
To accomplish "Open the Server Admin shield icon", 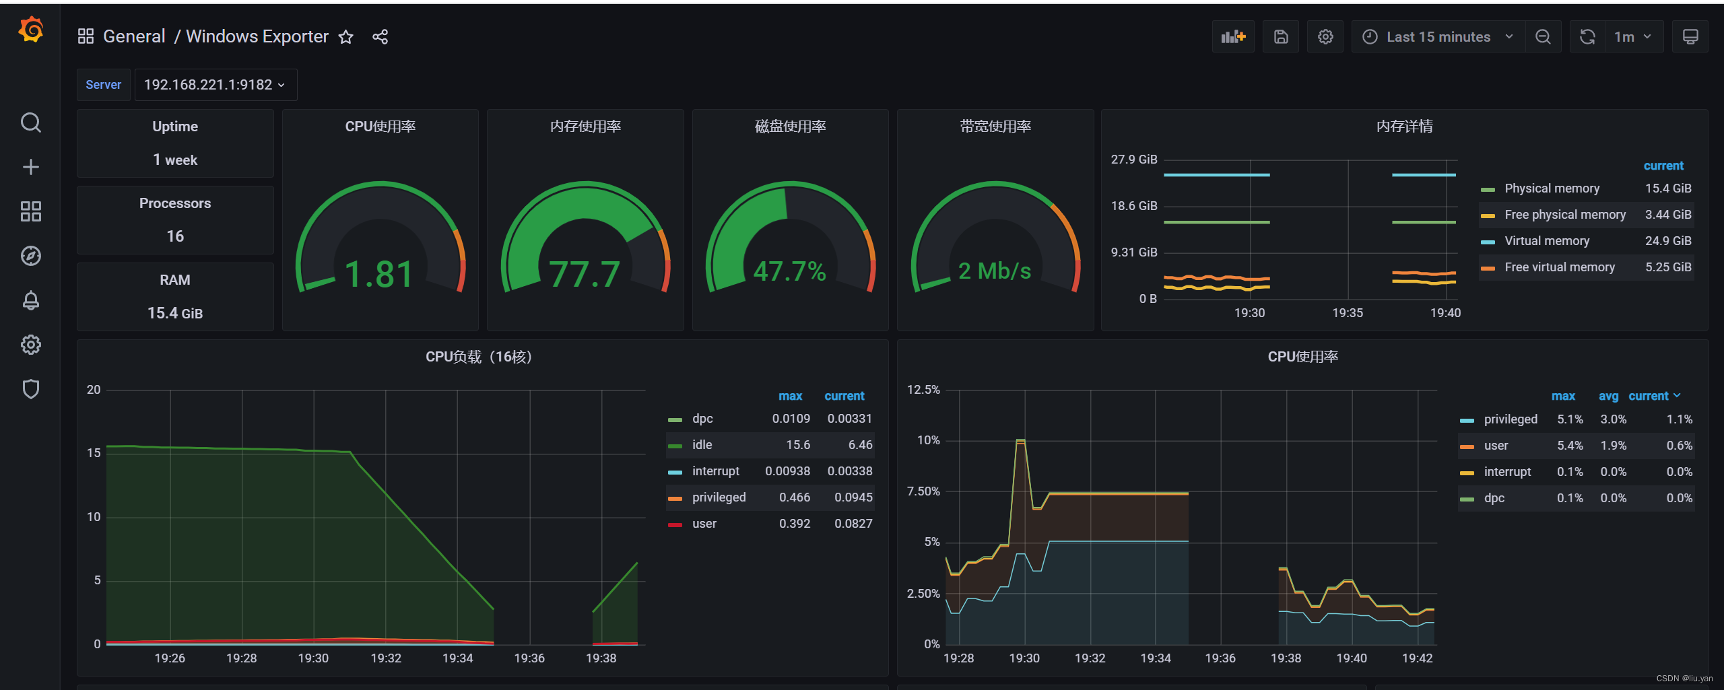I will (x=31, y=389).
